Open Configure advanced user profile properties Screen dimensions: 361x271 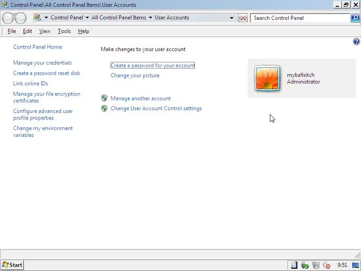43,114
